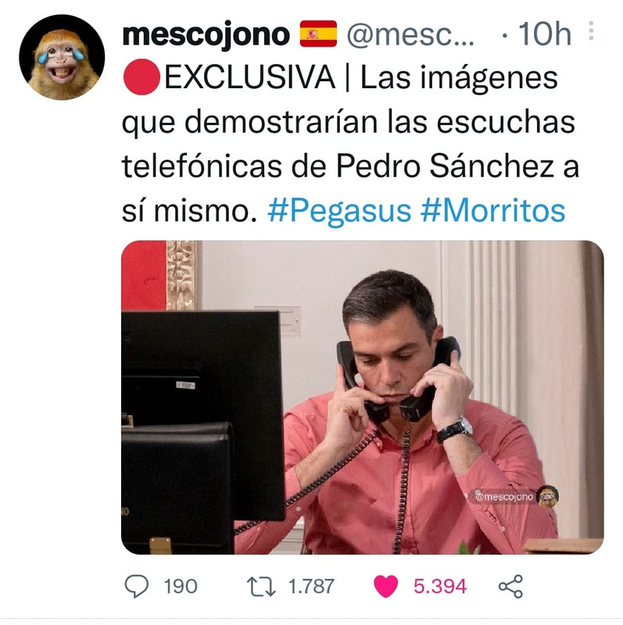Open the three-dot tweet options menu
Image resolution: width=623 pixels, height=625 pixels.
591,31
